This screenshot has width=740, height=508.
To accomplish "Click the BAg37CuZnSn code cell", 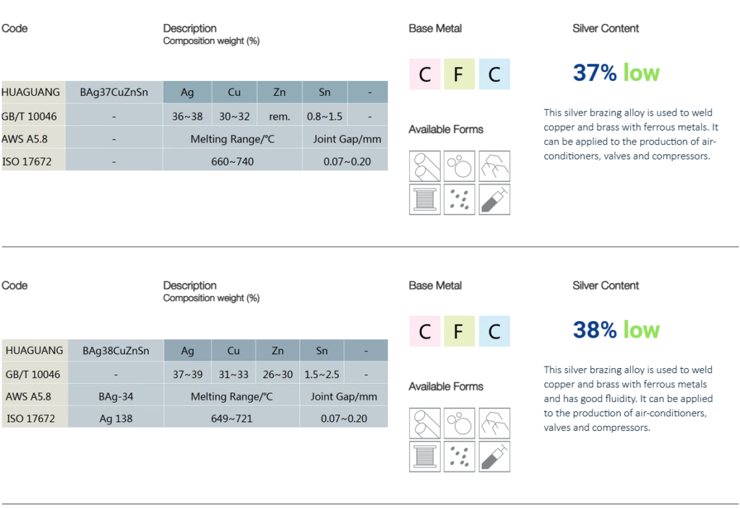I will coord(114,92).
